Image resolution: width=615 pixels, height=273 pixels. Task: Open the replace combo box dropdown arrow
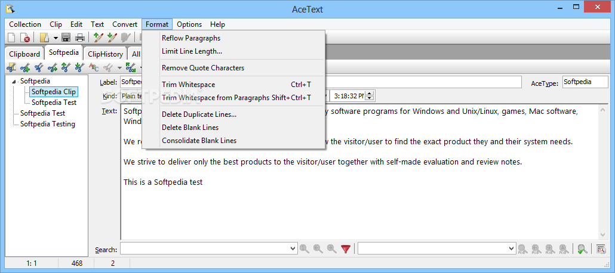(512, 249)
